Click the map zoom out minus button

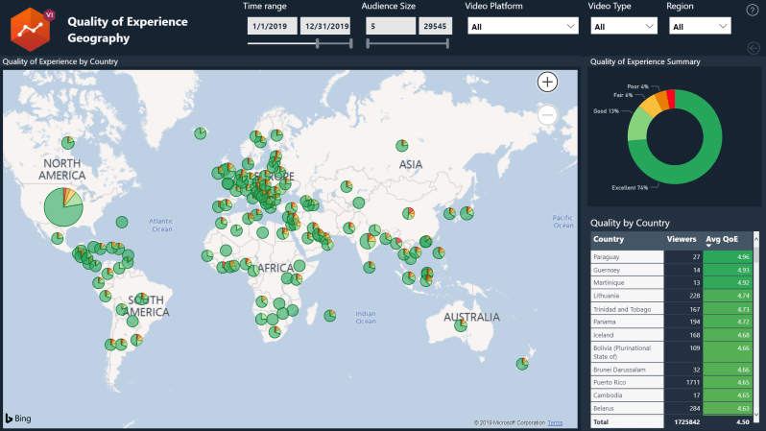point(547,115)
